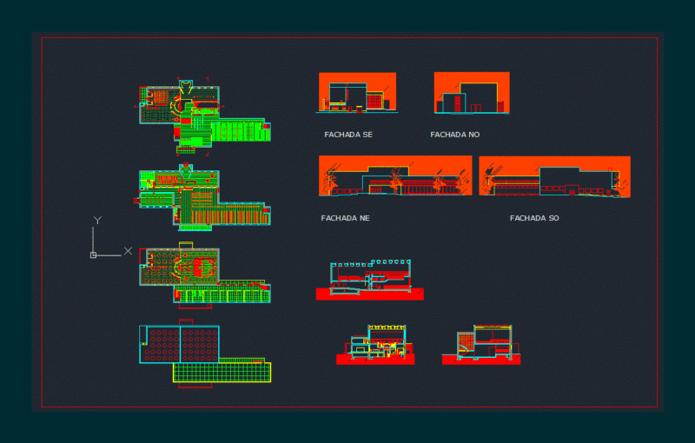Click the FACHADA SO elevation drawing

coord(554,176)
